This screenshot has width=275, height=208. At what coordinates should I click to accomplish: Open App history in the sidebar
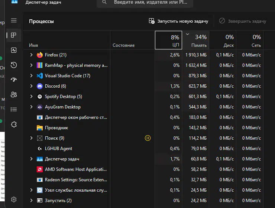(14, 65)
